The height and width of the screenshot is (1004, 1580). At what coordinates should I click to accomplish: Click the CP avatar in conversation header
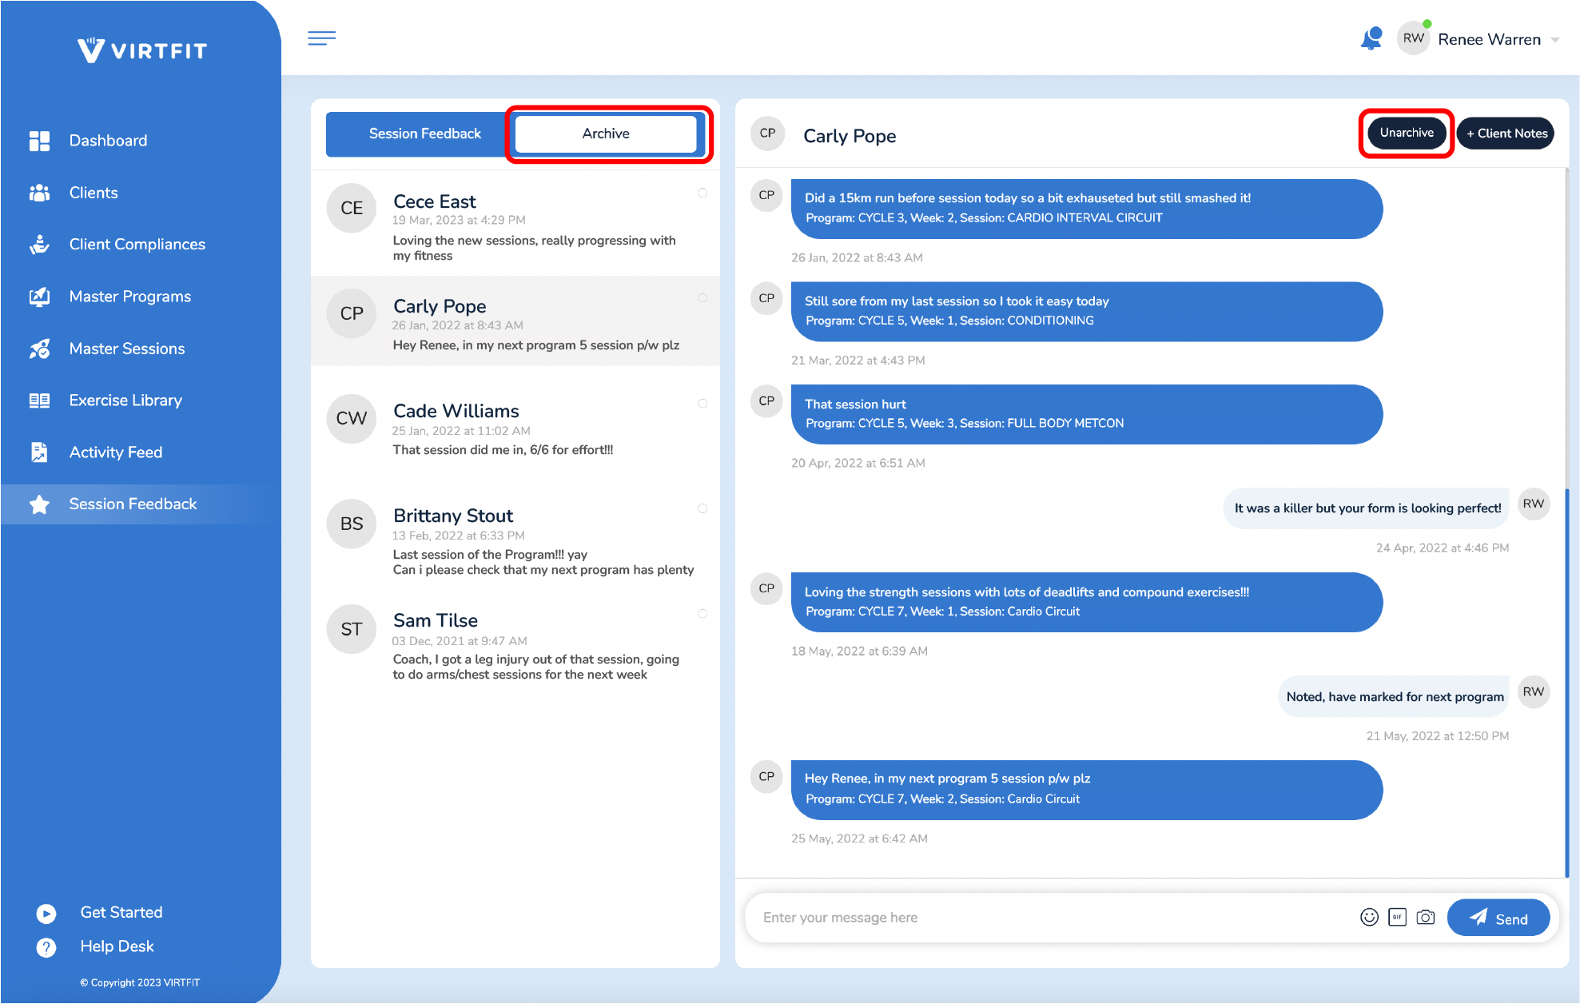[767, 133]
